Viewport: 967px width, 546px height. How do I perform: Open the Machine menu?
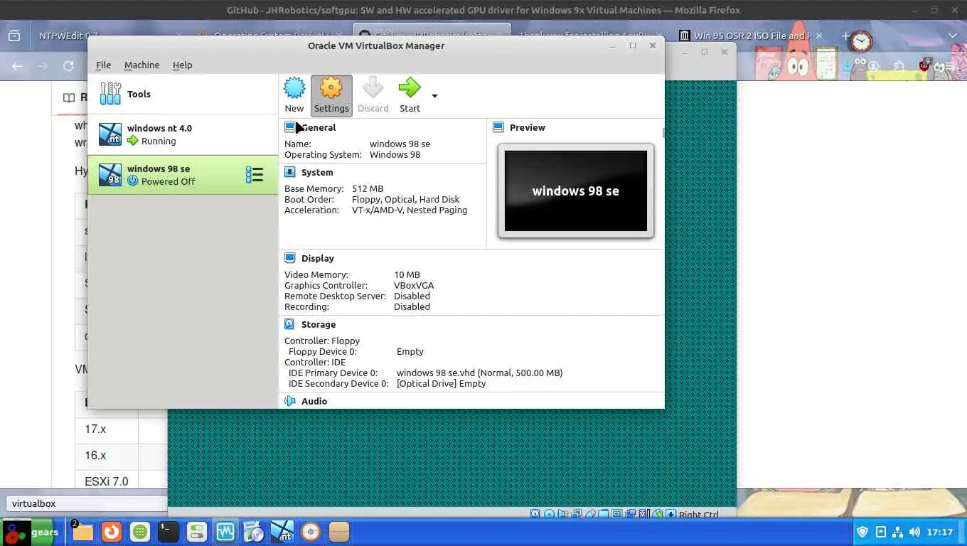click(141, 65)
